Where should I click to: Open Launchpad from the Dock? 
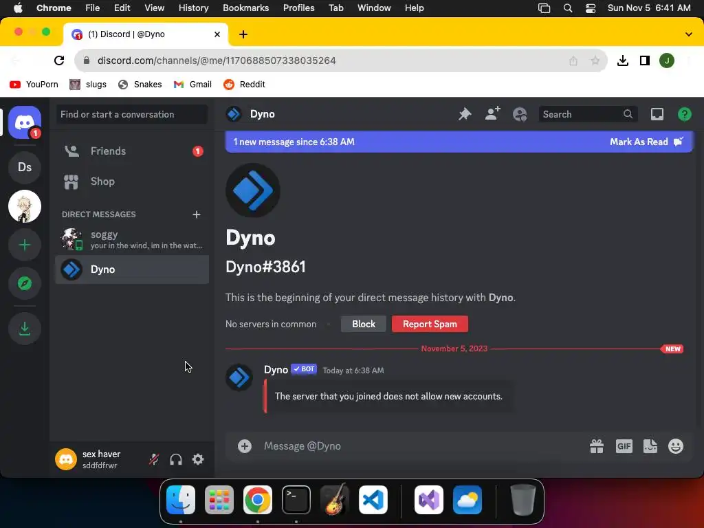(x=219, y=500)
